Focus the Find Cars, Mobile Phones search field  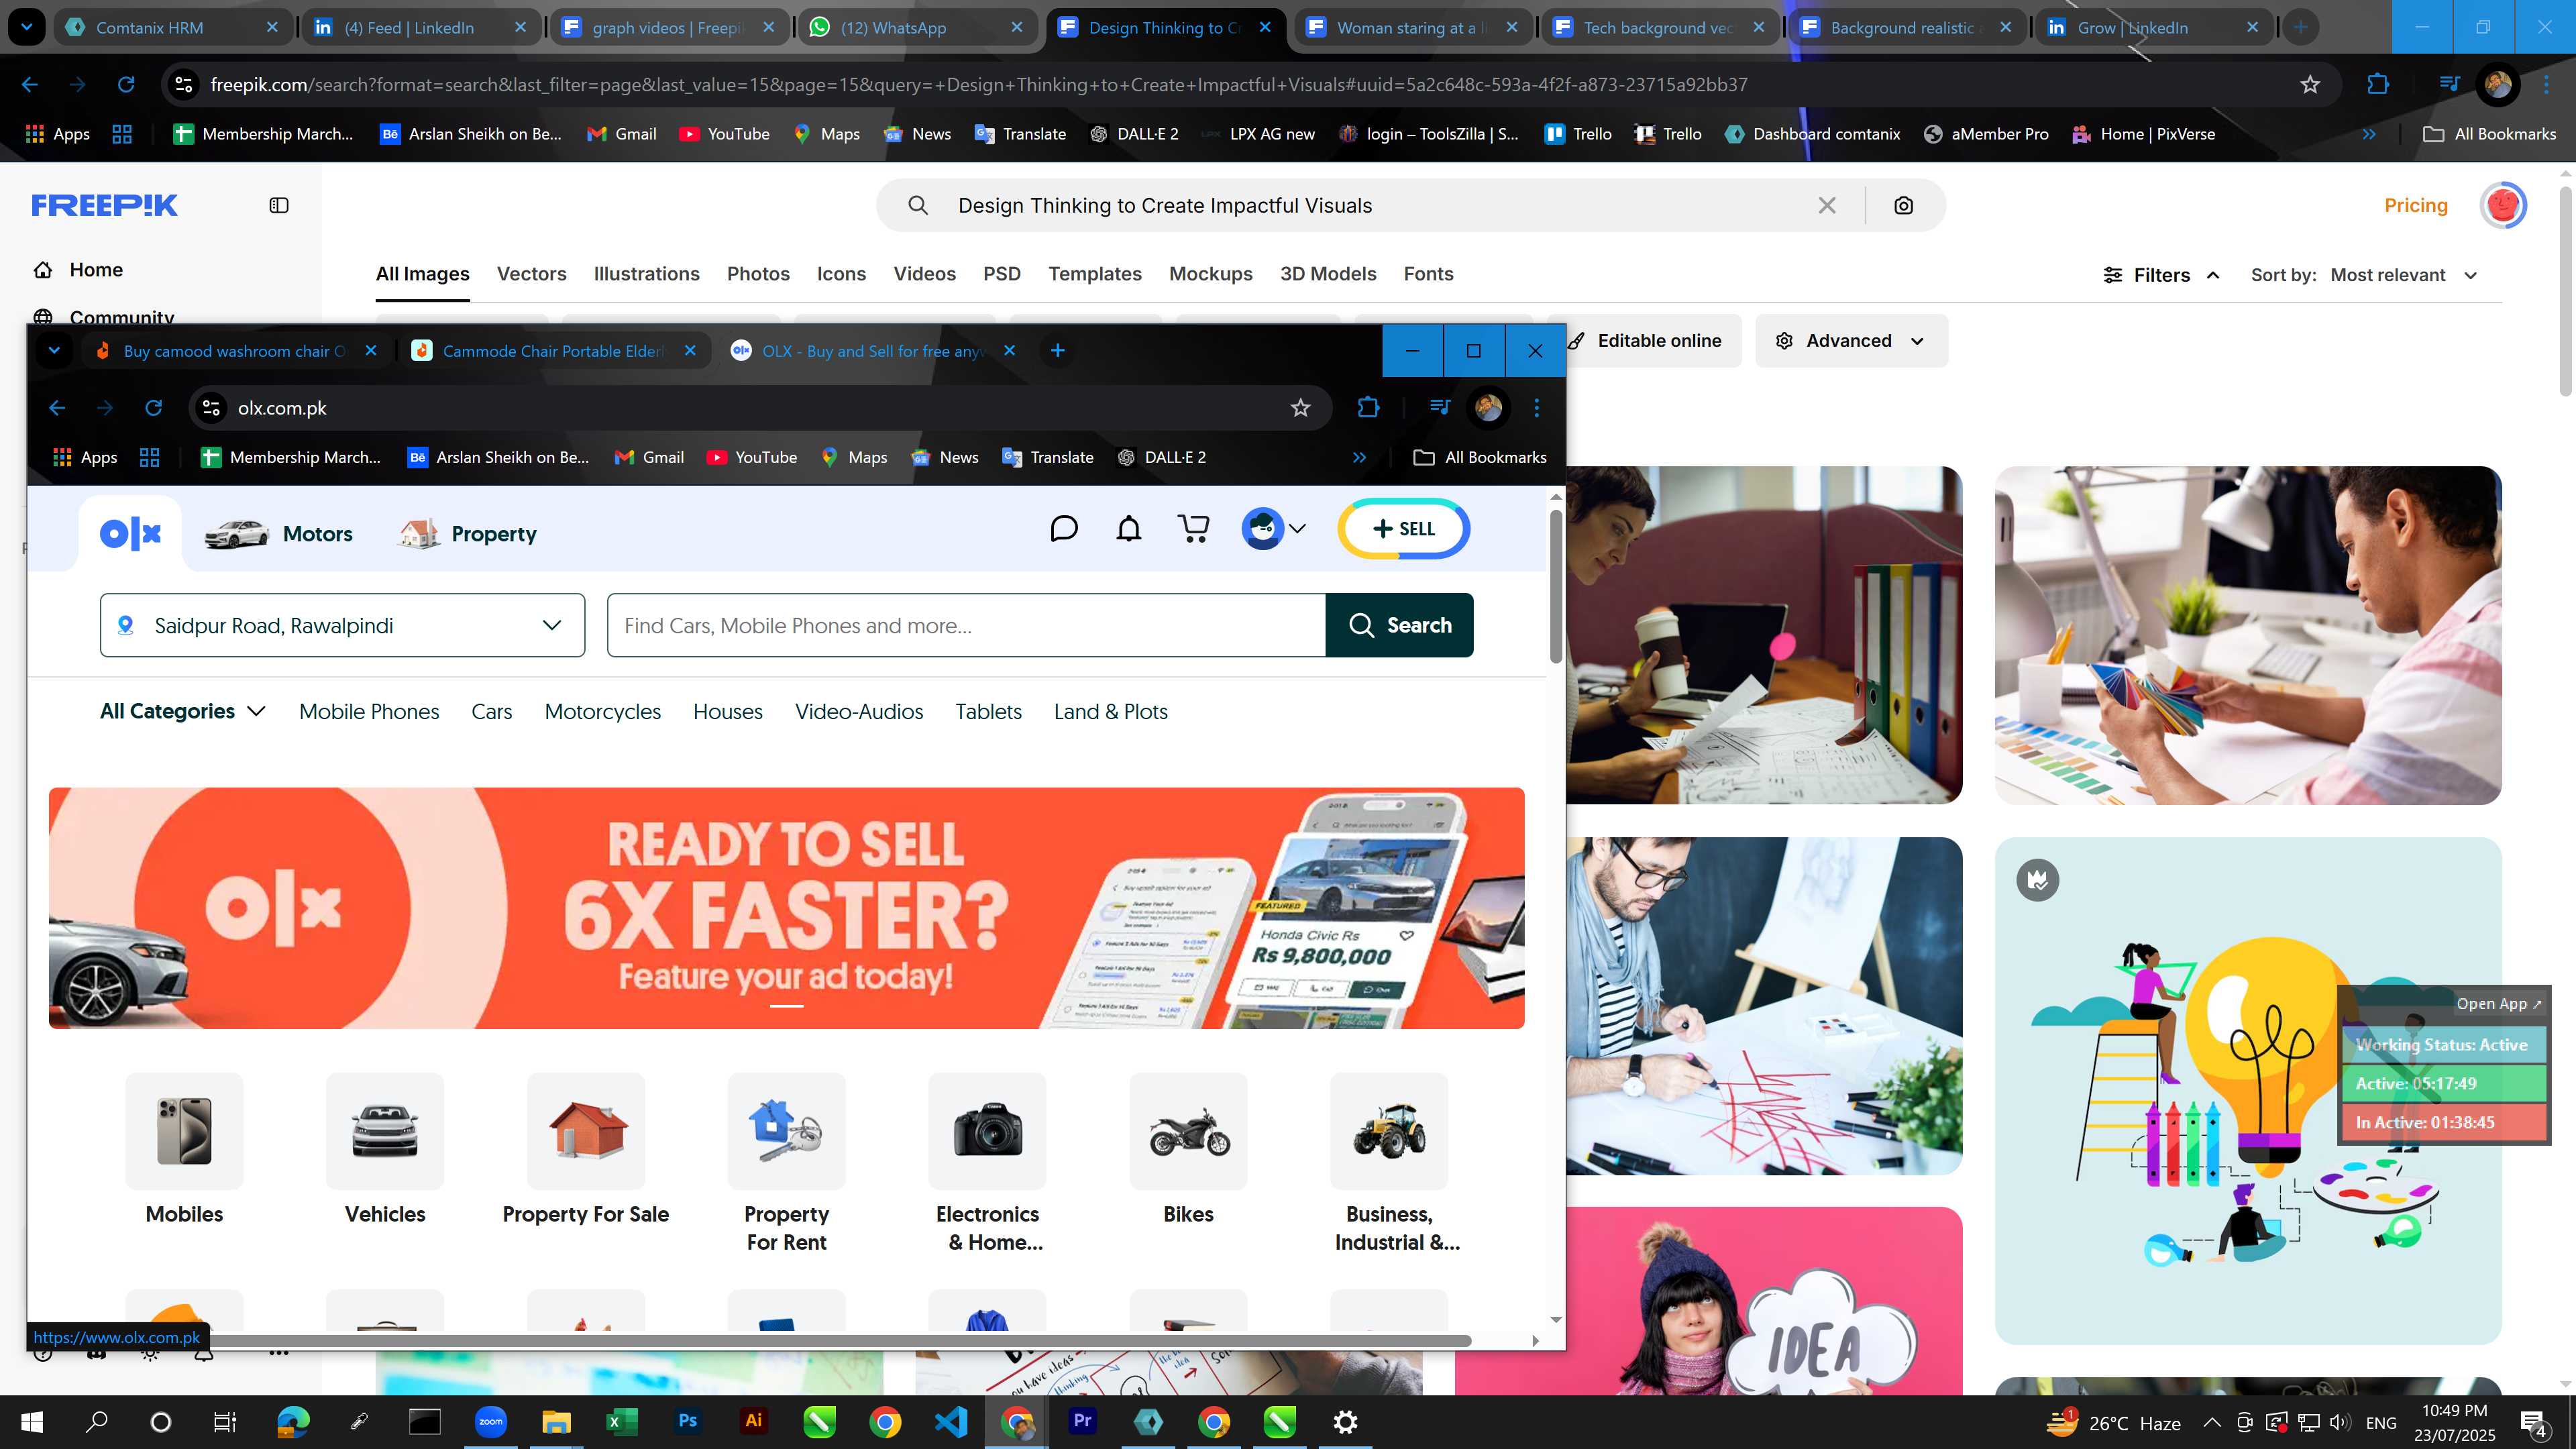click(966, 625)
